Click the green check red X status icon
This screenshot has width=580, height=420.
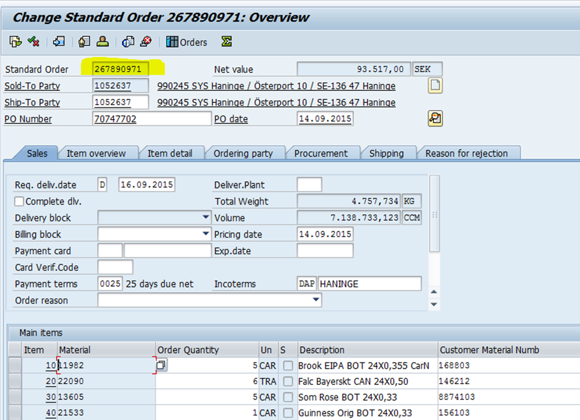click(x=34, y=42)
